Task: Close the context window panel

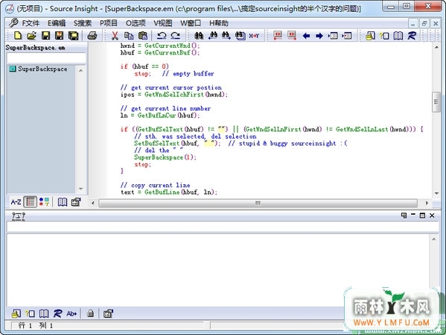Action: point(432,216)
